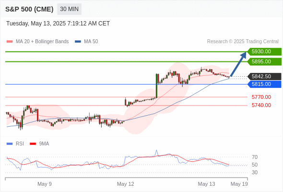
Task: Select the 5895.00 resistance price tag
Action: (264, 61)
